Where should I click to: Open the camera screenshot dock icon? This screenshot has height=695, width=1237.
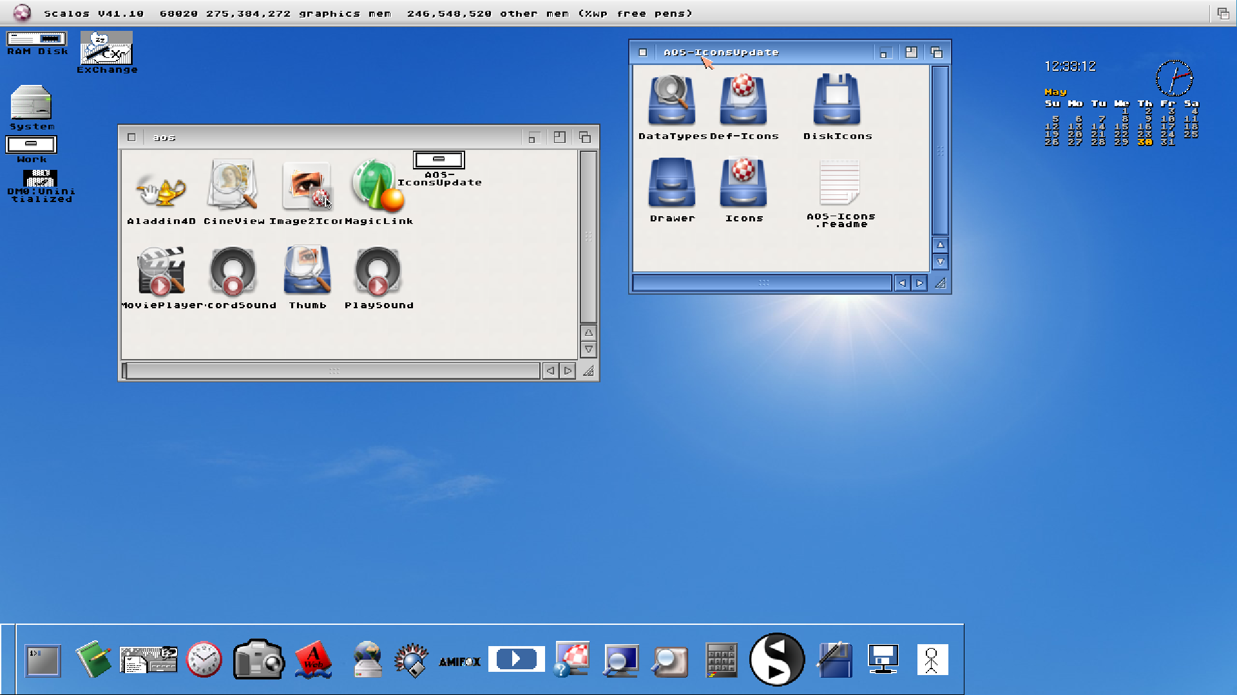point(258,660)
